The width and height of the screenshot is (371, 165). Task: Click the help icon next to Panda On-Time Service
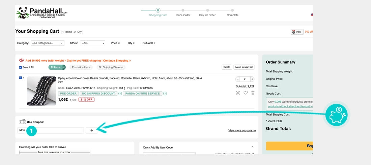point(165,94)
